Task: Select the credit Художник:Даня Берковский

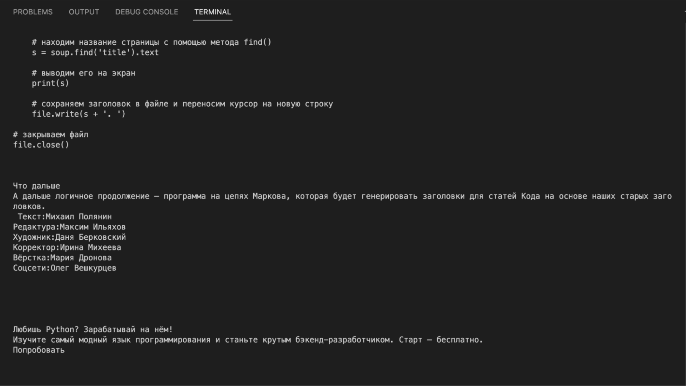Action: click(69, 237)
